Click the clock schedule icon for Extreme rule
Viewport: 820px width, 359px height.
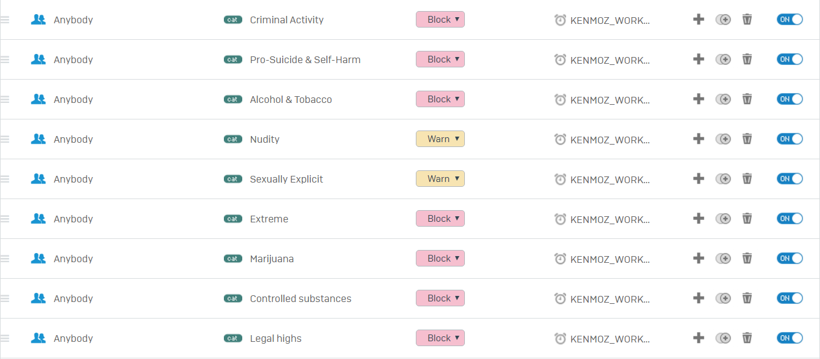pos(560,219)
